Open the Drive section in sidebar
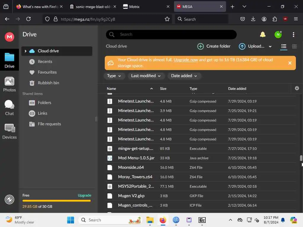Viewport: 303px width, 227px height. coord(9,60)
